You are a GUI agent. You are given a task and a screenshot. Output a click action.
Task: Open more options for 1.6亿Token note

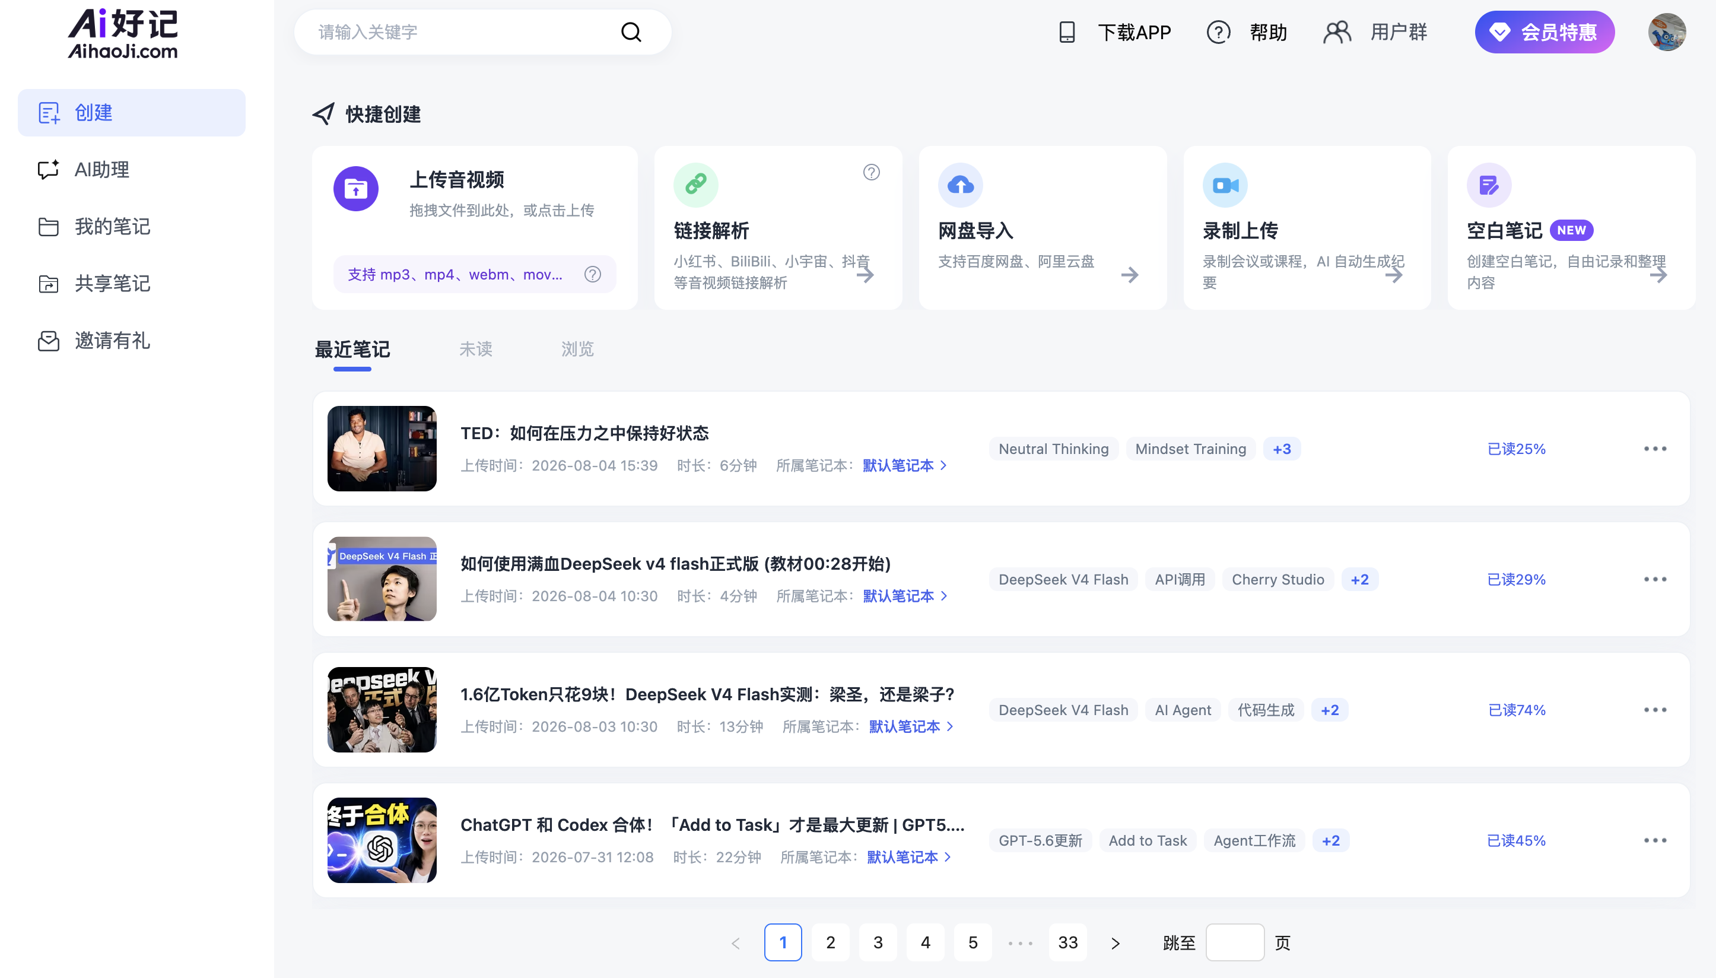coord(1655,710)
